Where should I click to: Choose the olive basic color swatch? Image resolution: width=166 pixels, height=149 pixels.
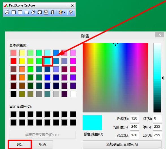coord(22,94)
